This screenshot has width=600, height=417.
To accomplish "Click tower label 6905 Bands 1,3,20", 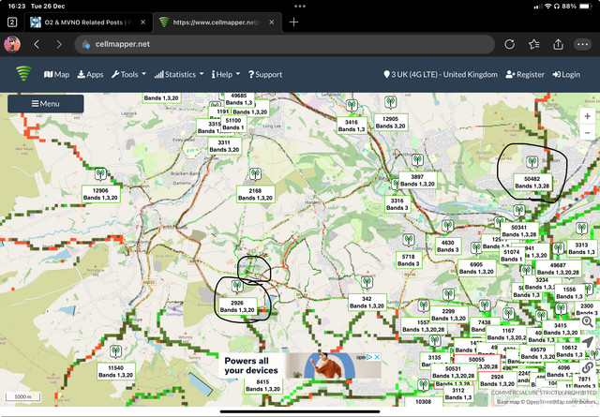I will click(476, 268).
